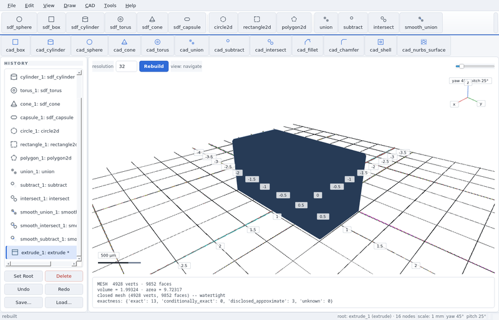The height and width of the screenshot is (320, 499).
Task: Select the cad_sphere tool
Action: coord(89,46)
